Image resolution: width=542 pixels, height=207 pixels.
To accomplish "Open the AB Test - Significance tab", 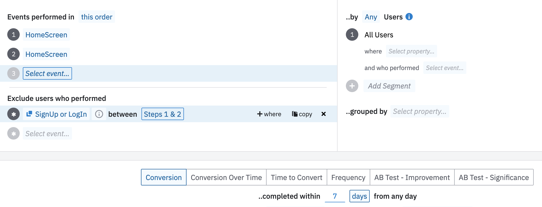I will [x=494, y=177].
